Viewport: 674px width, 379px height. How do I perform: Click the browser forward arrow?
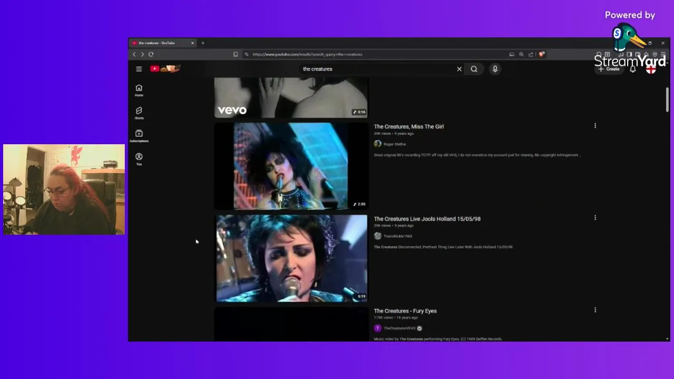[142, 54]
